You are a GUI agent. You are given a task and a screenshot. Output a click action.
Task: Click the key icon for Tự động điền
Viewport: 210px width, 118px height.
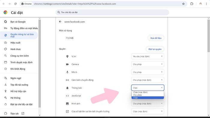point(5,28)
